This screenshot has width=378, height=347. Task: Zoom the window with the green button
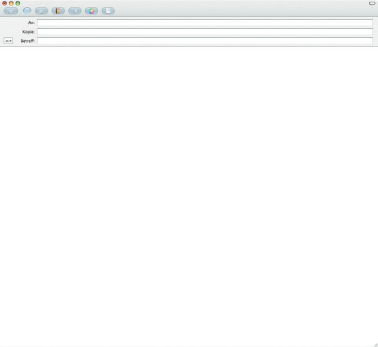(x=18, y=3)
